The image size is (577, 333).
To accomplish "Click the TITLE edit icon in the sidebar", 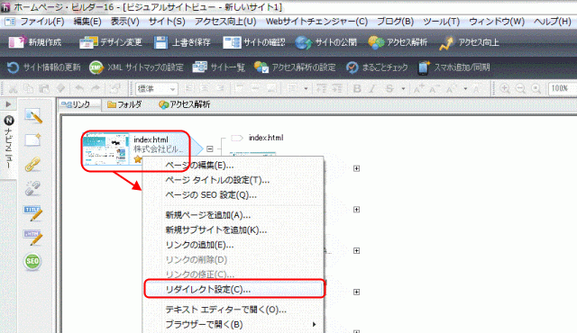I will pyautogui.click(x=33, y=213).
